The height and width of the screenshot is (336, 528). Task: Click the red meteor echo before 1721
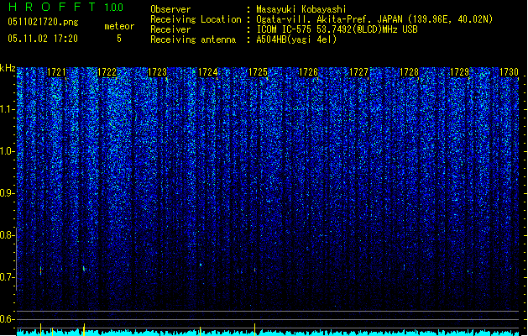(x=41, y=270)
